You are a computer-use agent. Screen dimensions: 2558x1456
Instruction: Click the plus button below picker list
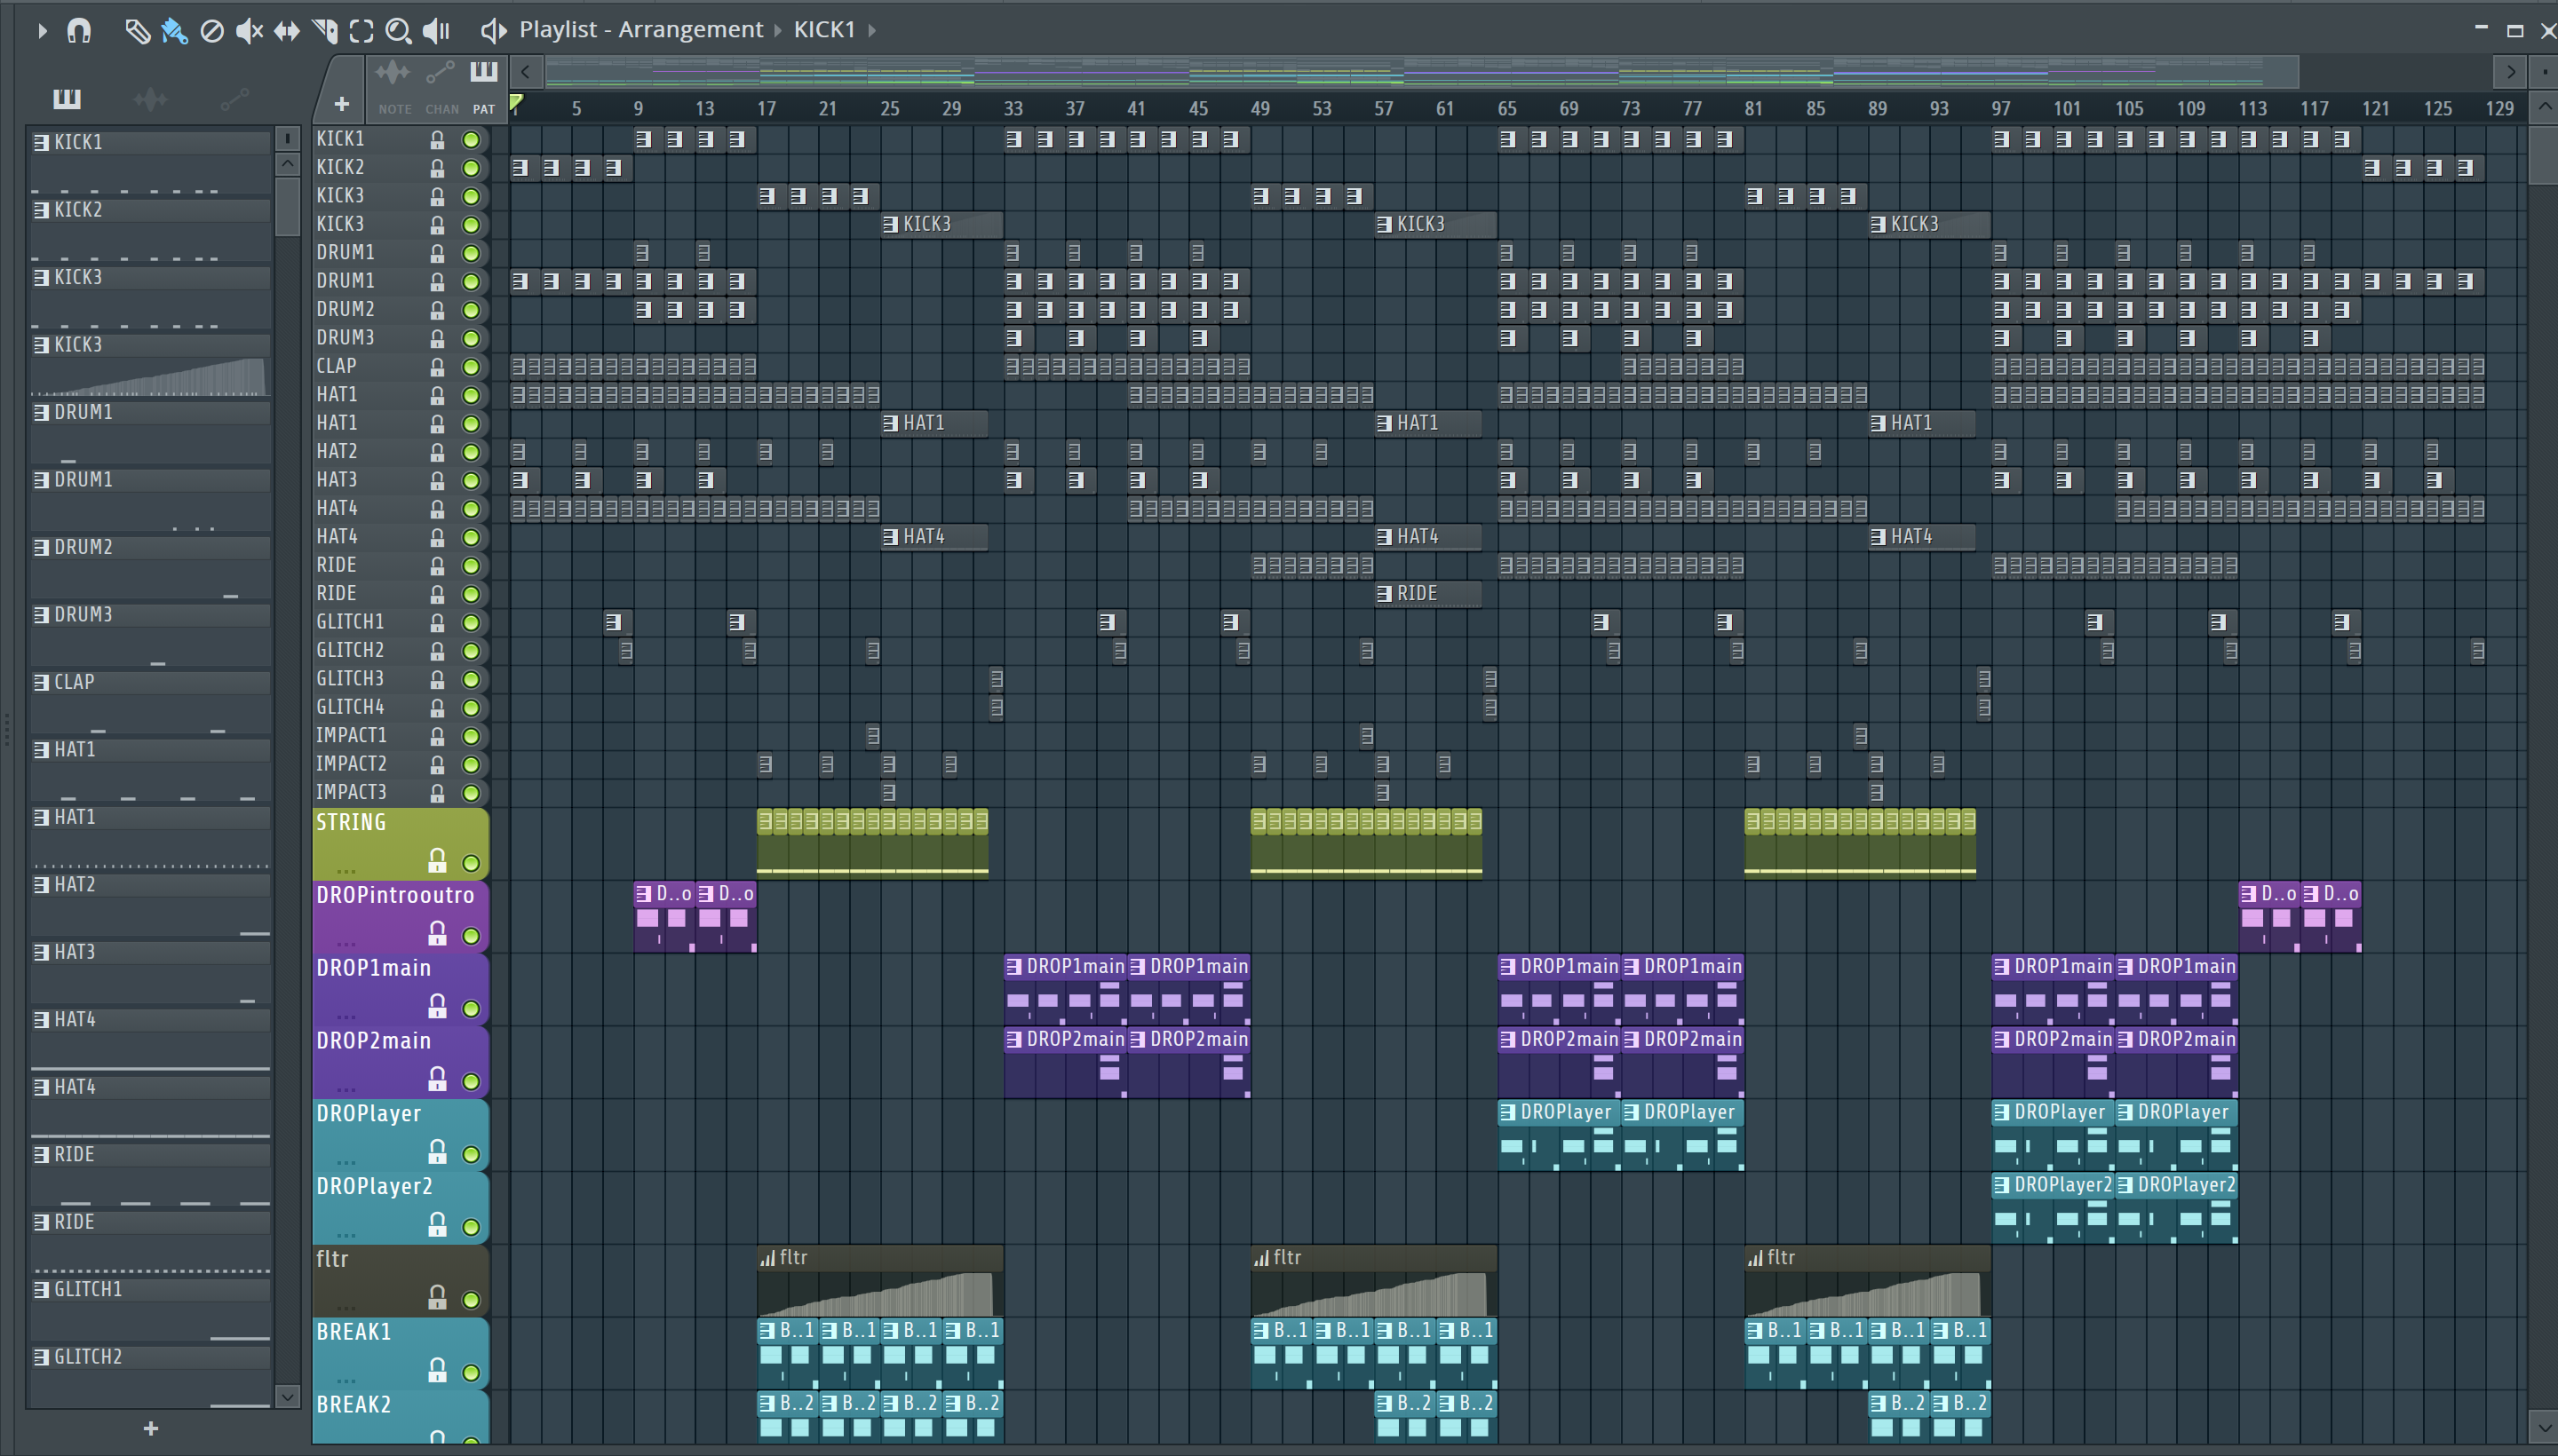click(150, 1429)
